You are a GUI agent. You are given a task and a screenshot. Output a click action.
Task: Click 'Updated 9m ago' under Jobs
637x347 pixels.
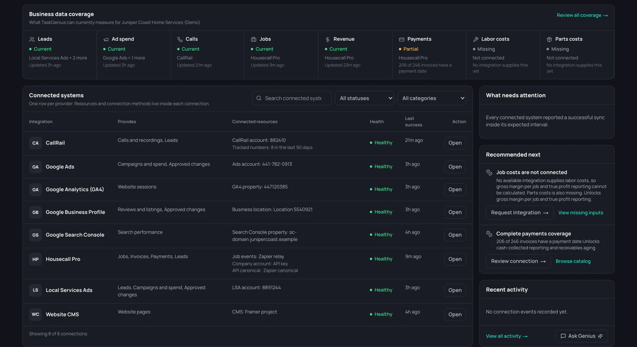(x=268, y=65)
